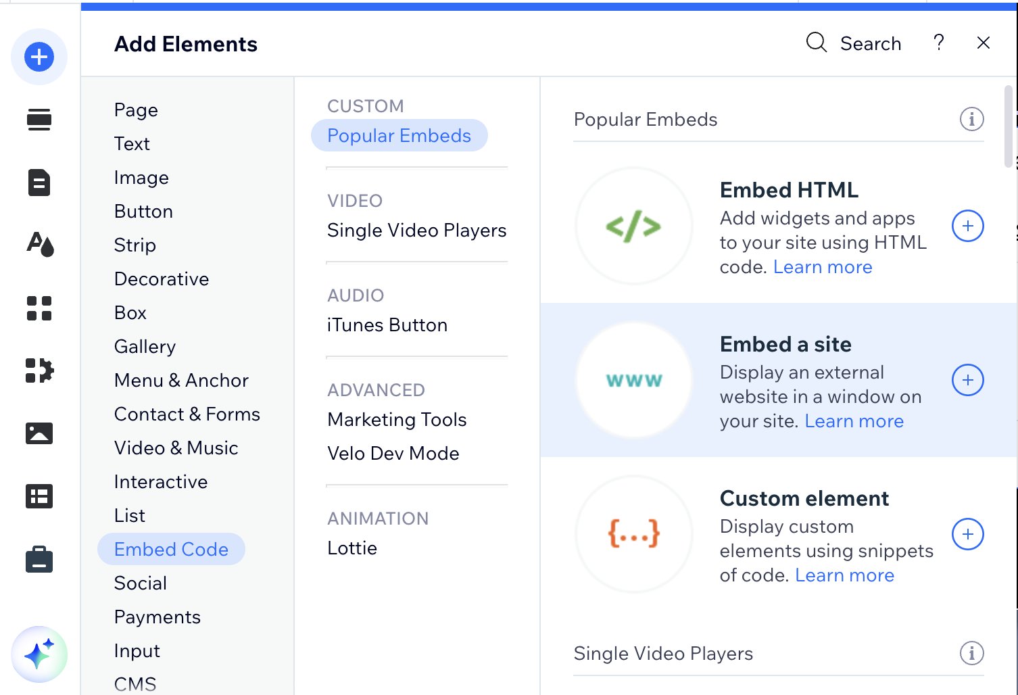This screenshot has width=1018, height=695.
Task: Open the briefcase icon in the sidebar
Action: tap(39, 559)
